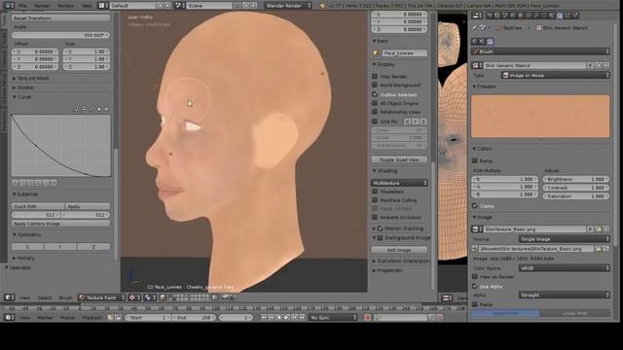Add a new screen layout
623x350 pixels.
coord(160,6)
